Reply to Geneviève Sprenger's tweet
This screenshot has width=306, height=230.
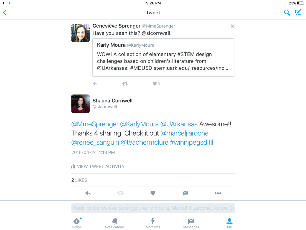95,84
